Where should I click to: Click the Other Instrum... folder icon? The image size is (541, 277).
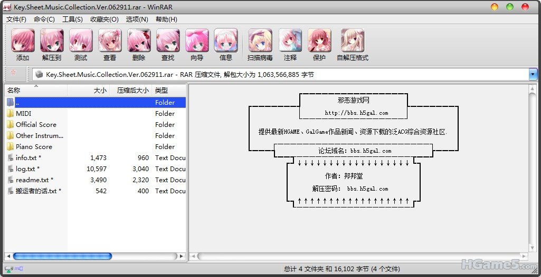coord(11,135)
